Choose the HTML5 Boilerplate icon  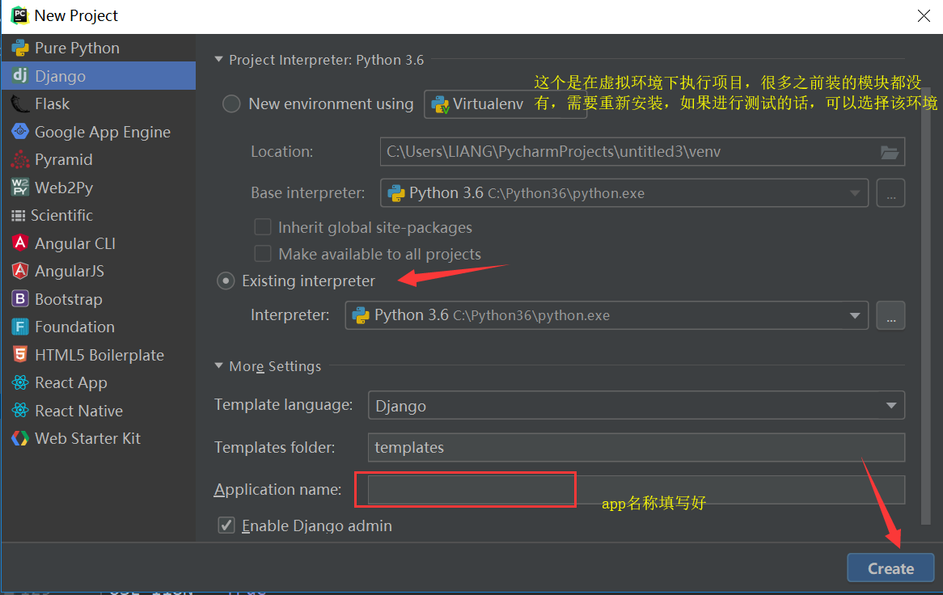tap(20, 355)
